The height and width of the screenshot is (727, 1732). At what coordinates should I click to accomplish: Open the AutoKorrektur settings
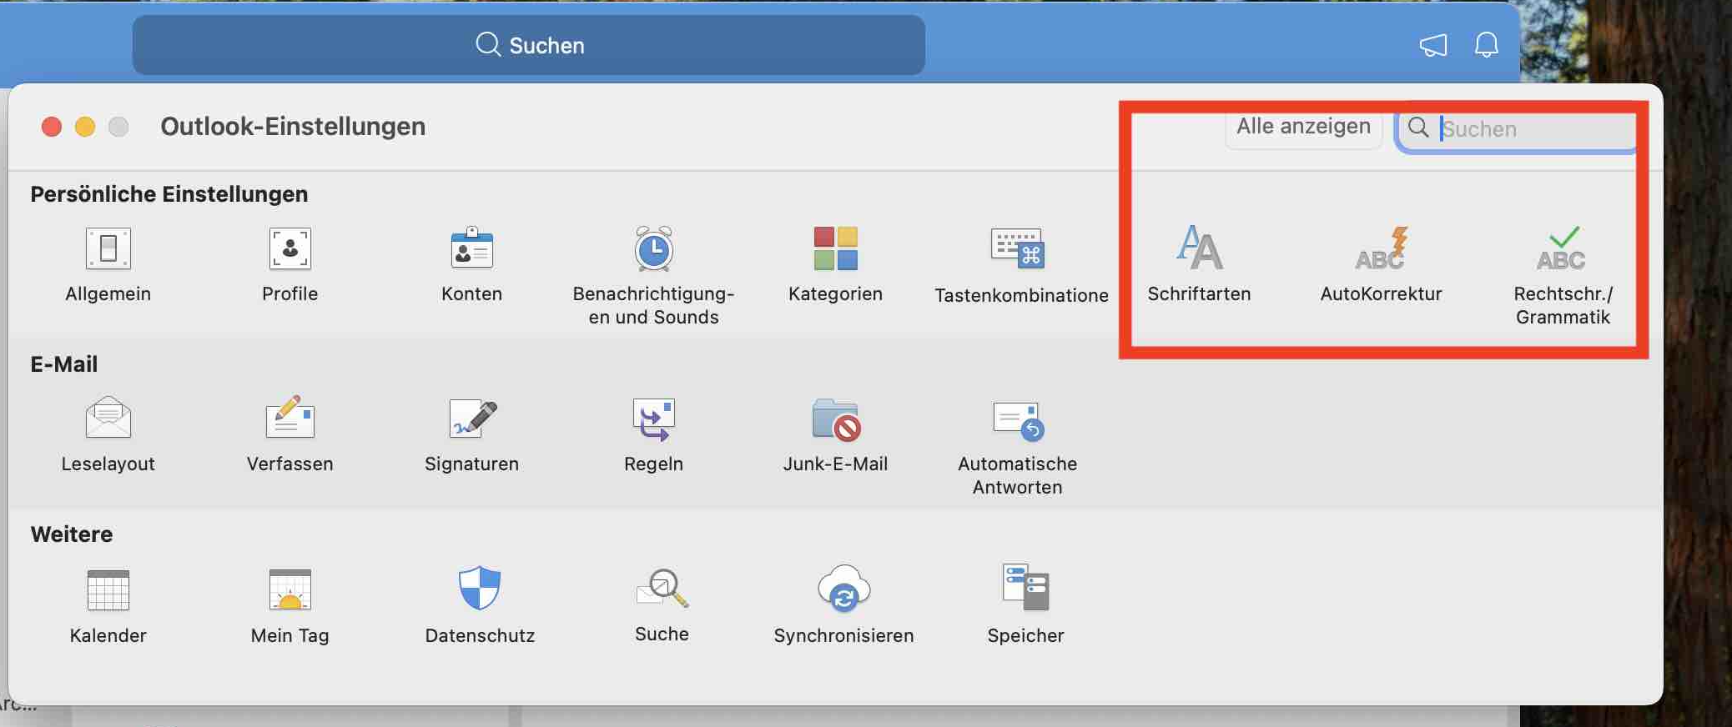(1381, 265)
